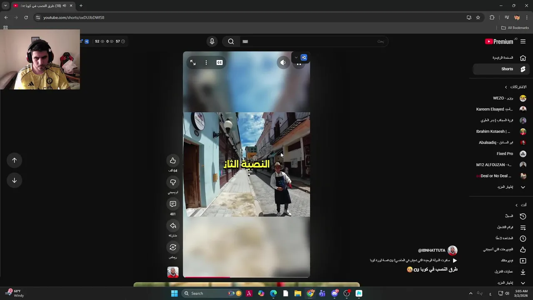
Task: Click the blue IQ extension badge on player
Action: pos(304,57)
